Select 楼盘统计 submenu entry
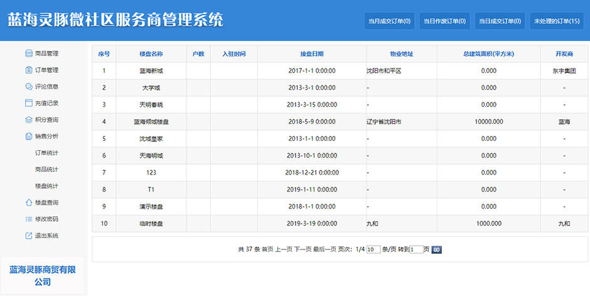Viewport: 590px width, 296px height. tap(46, 186)
